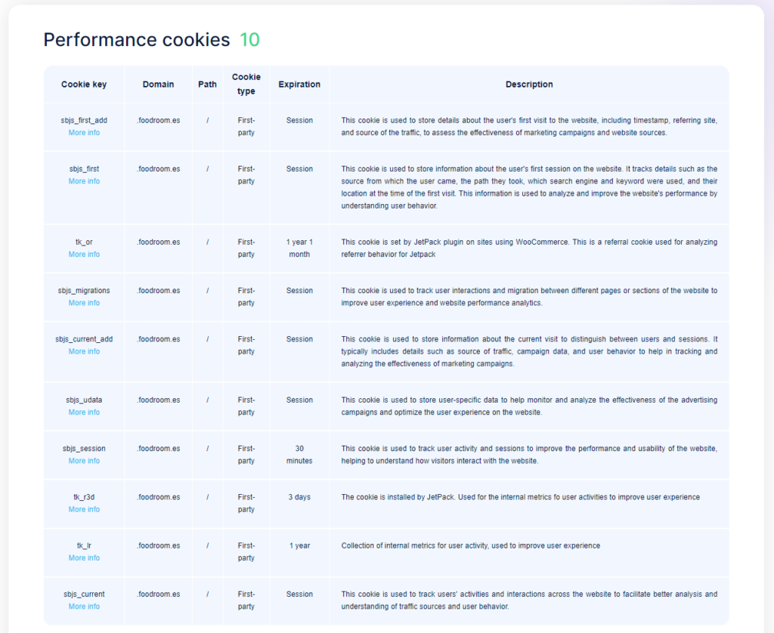
Task: Open More info under sbjs_current_add
Action: click(x=84, y=351)
